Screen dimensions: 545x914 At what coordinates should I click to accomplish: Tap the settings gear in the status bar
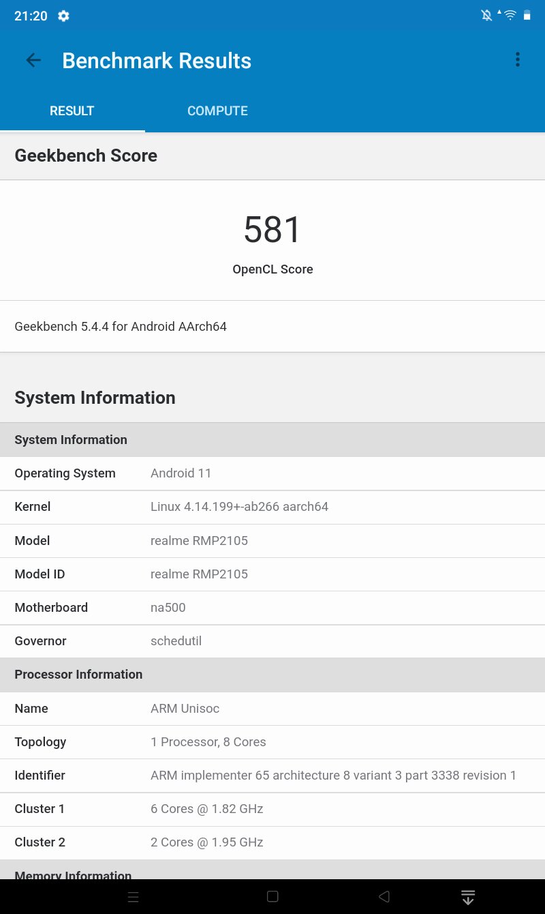[63, 16]
